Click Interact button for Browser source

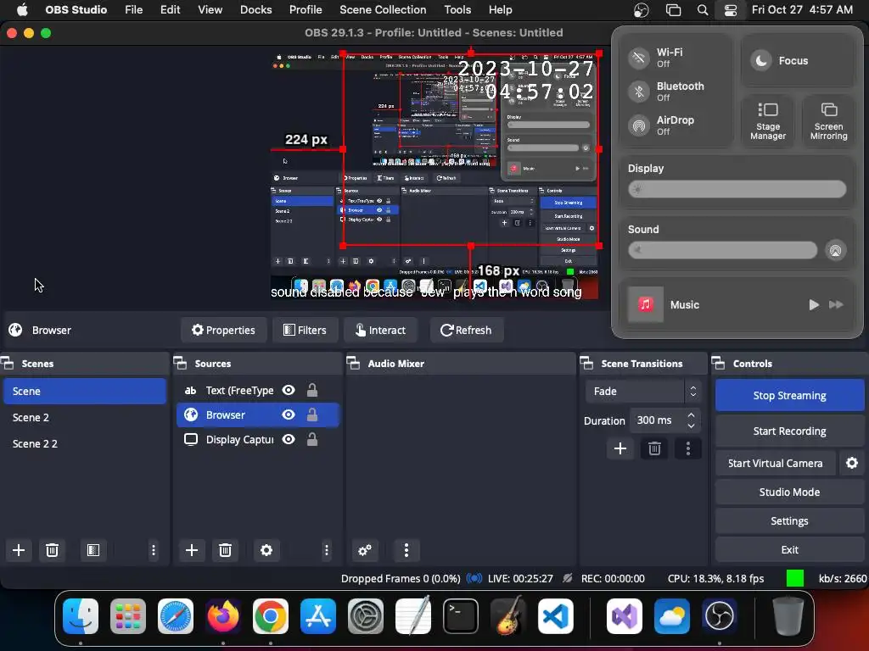coord(380,330)
